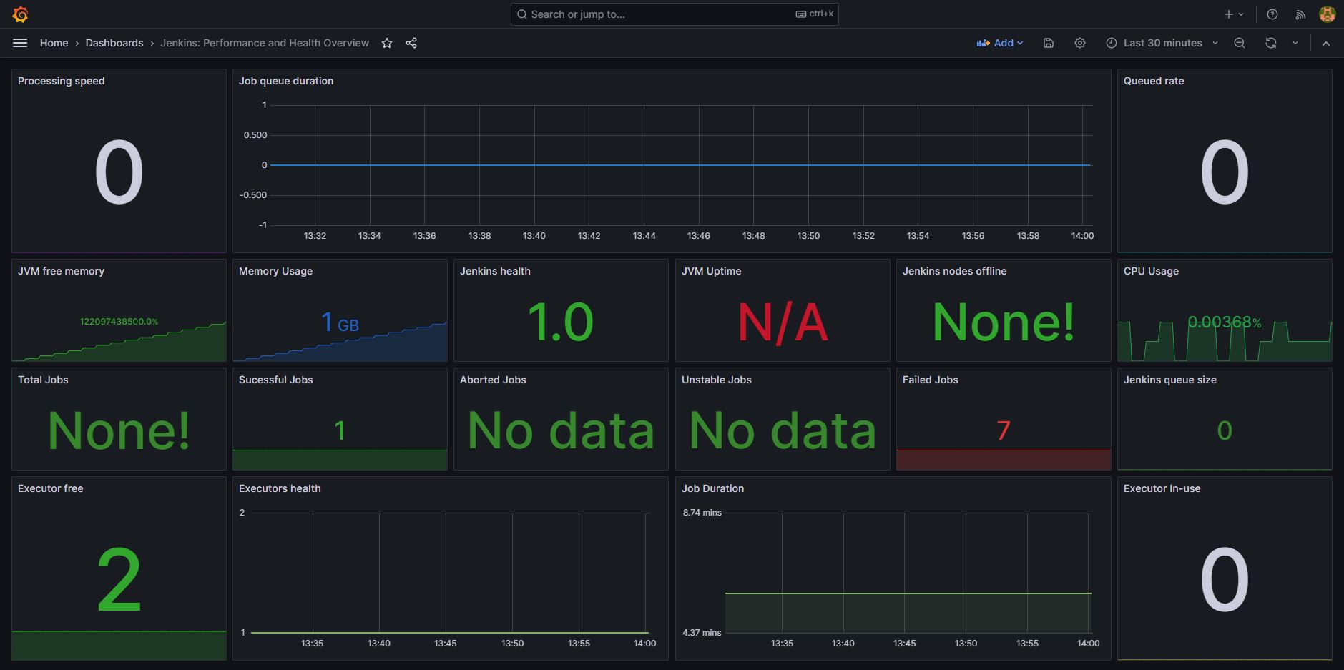Zoom out the time range
The width and height of the screenshot is (1344, 670).
tap(1240, 43)
